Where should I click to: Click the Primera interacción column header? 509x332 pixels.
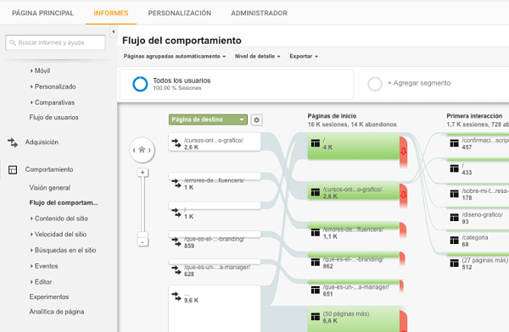474,116
